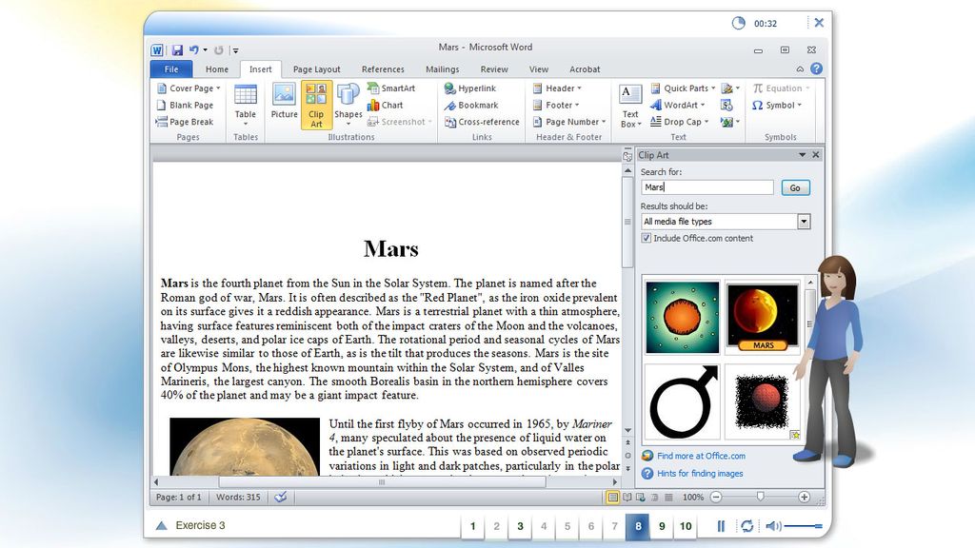
Task: Open the Header dropdown
Action: [557, 88]
